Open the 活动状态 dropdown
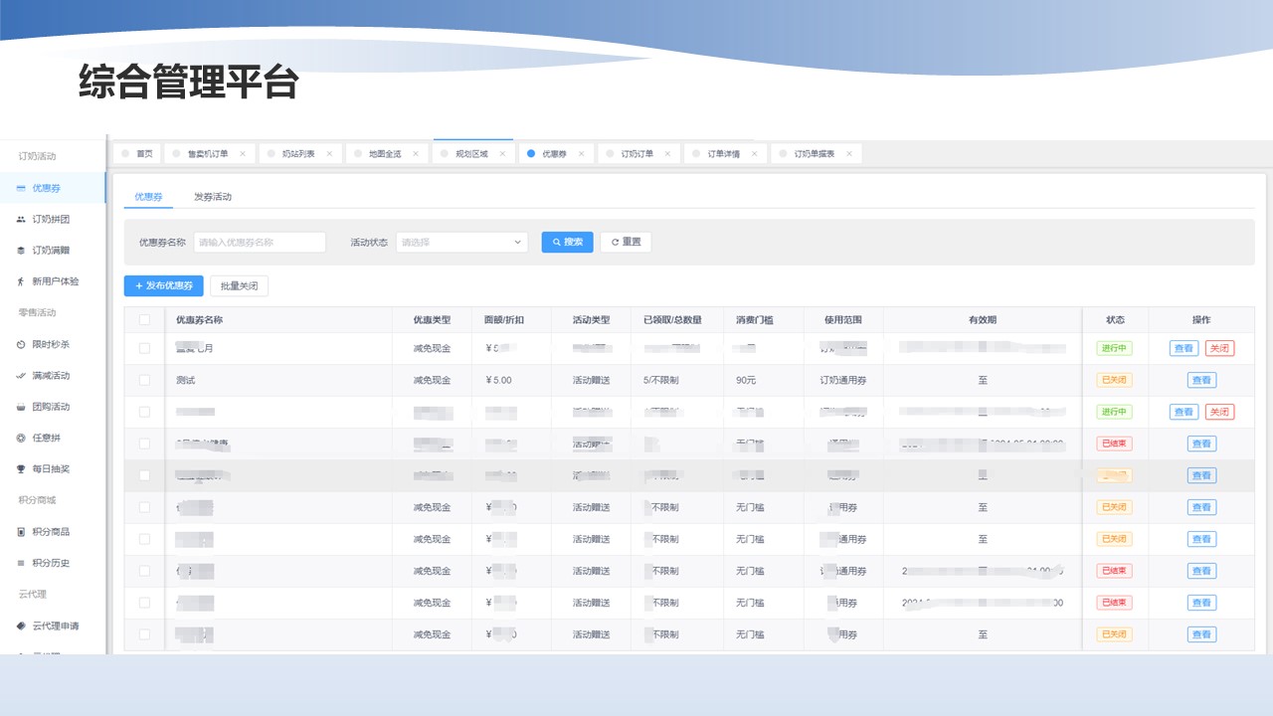 point(461,242)
